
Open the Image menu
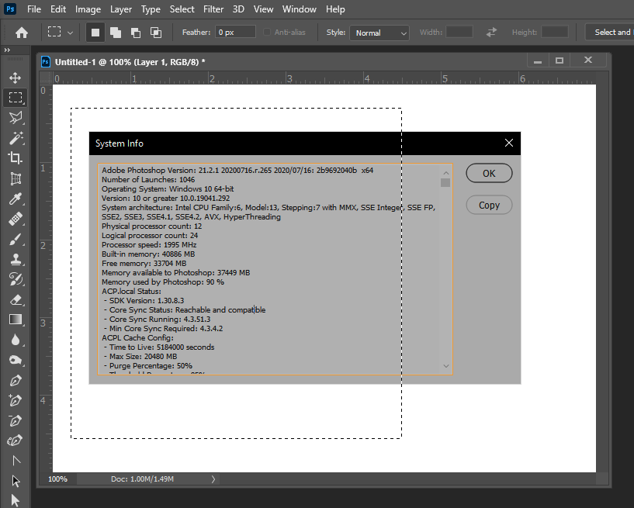(x=88, y=9)
